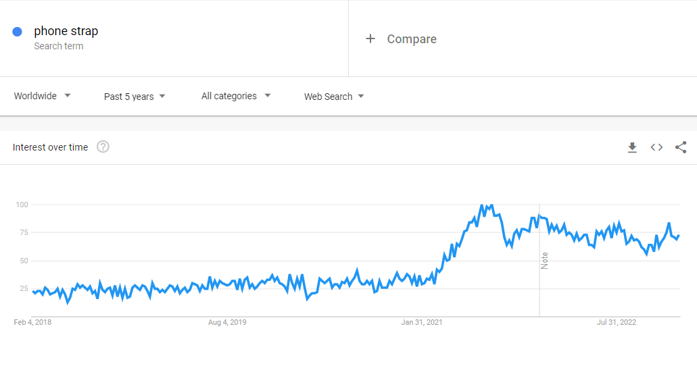Image resolution: width=697 pixels, height=368 pixels.
Task: Click the Jan 31, 2021 axis label
Action: (422, 322)
